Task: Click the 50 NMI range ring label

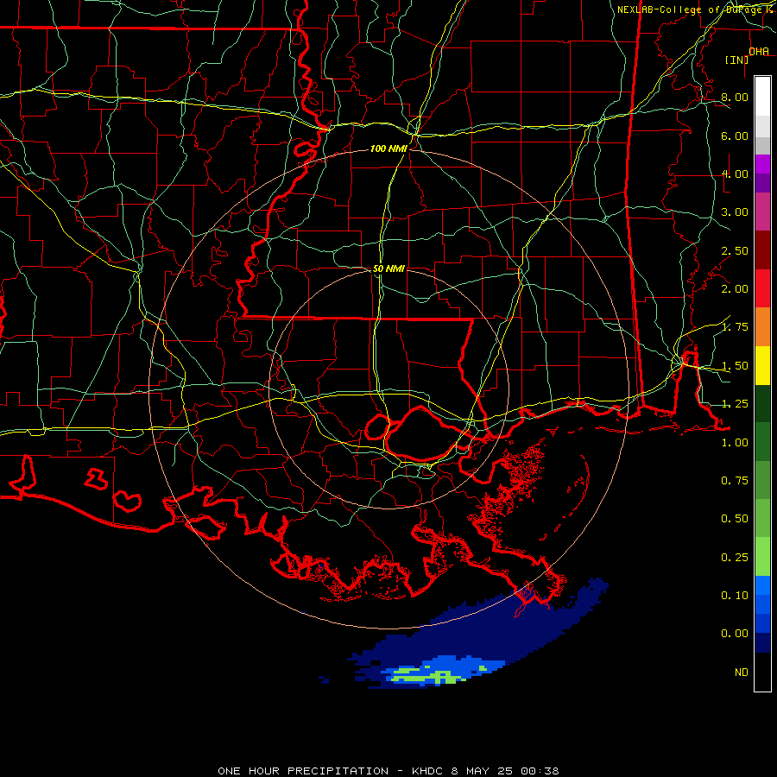Action: coord(388,268)
